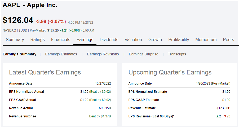This screenshot has width=239, height=128.
Task: Open the Summary tab
Action: pyautogui.click(x=15, y=40)
